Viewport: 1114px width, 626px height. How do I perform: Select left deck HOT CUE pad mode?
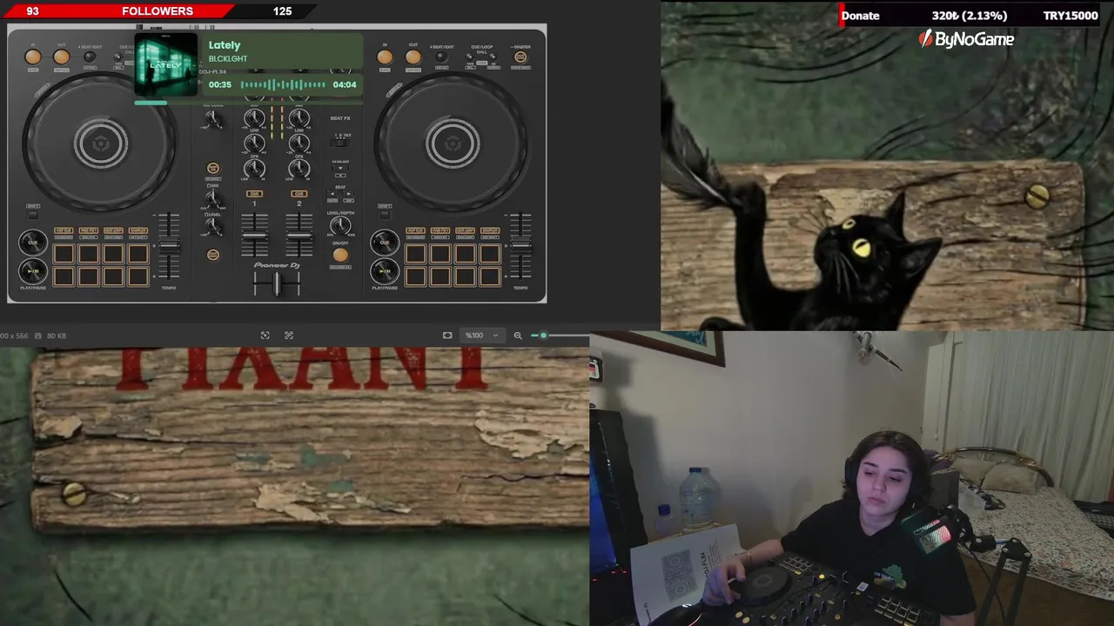point(64,231)
